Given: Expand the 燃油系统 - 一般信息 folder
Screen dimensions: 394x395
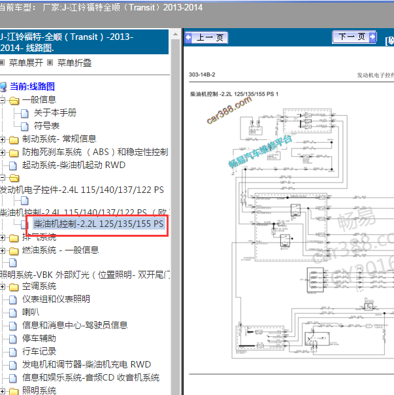Looking at the screenshot, I should 2,250.
